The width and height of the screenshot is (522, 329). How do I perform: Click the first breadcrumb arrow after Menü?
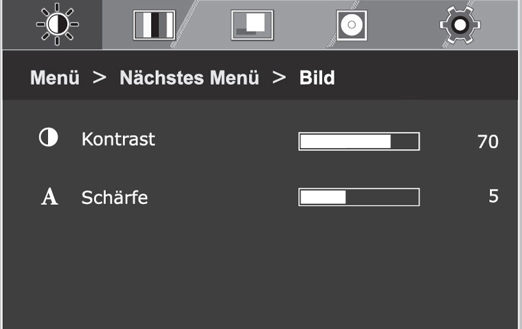point(99,78)
